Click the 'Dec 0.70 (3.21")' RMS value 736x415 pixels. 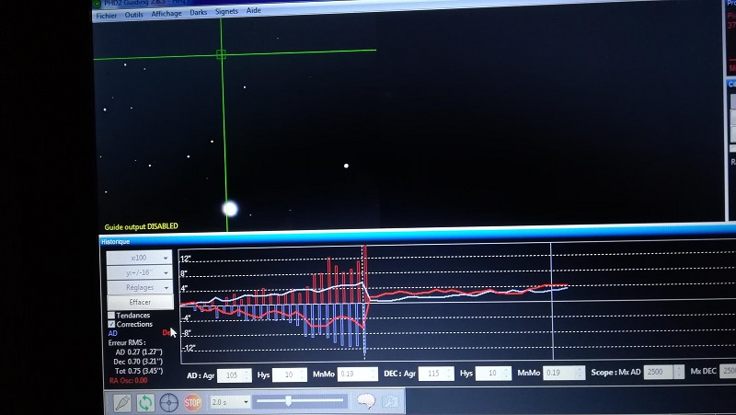tap(138, 362)
